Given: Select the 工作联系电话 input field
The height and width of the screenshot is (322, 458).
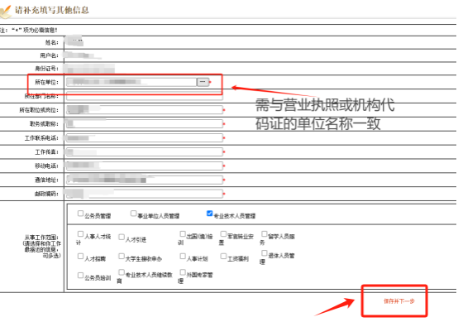Looking at the screenshot, I should point(145,137).
